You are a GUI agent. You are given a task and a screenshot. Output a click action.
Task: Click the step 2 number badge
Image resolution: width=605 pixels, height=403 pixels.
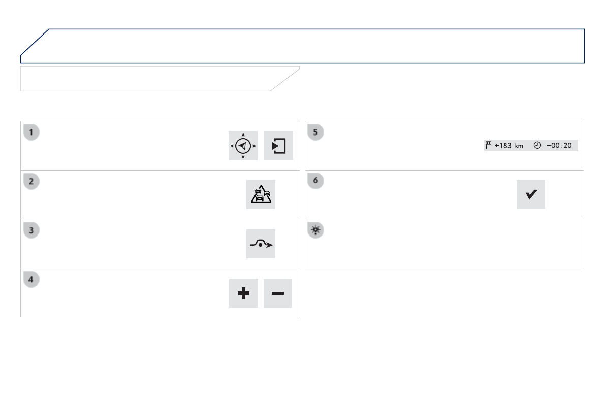coord(31,182)
